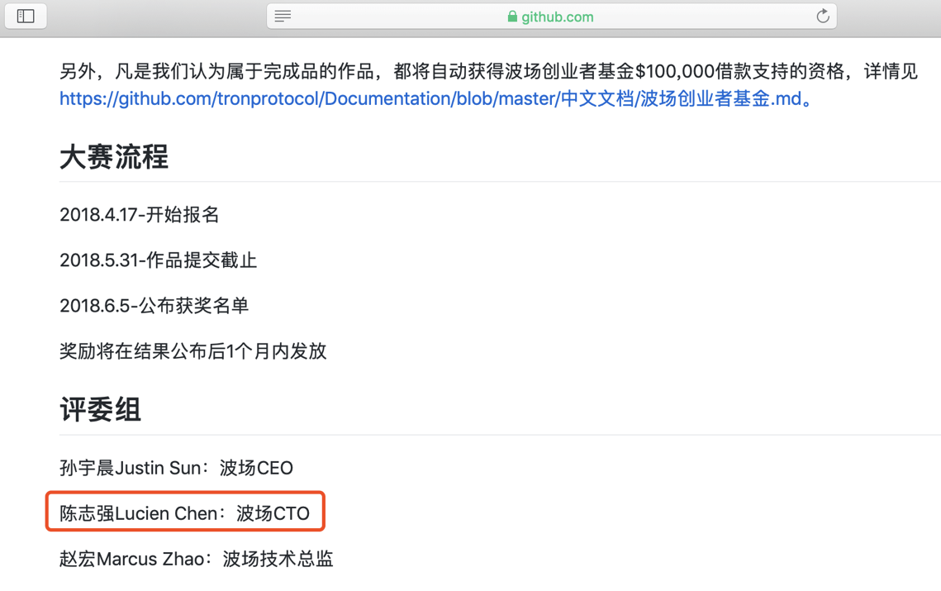The image size is (941, 591).
Task: Click the 奖励将在结果公布后1个月内发放 line
Action: (193, 351)
